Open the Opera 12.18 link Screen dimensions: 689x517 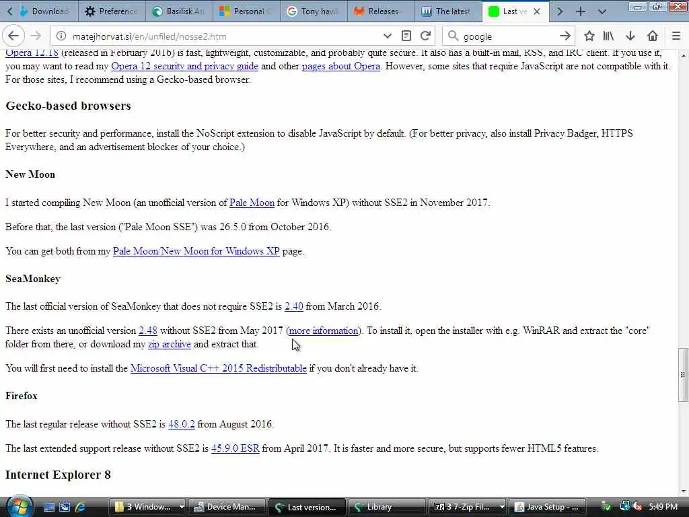(x=32, y=53)
